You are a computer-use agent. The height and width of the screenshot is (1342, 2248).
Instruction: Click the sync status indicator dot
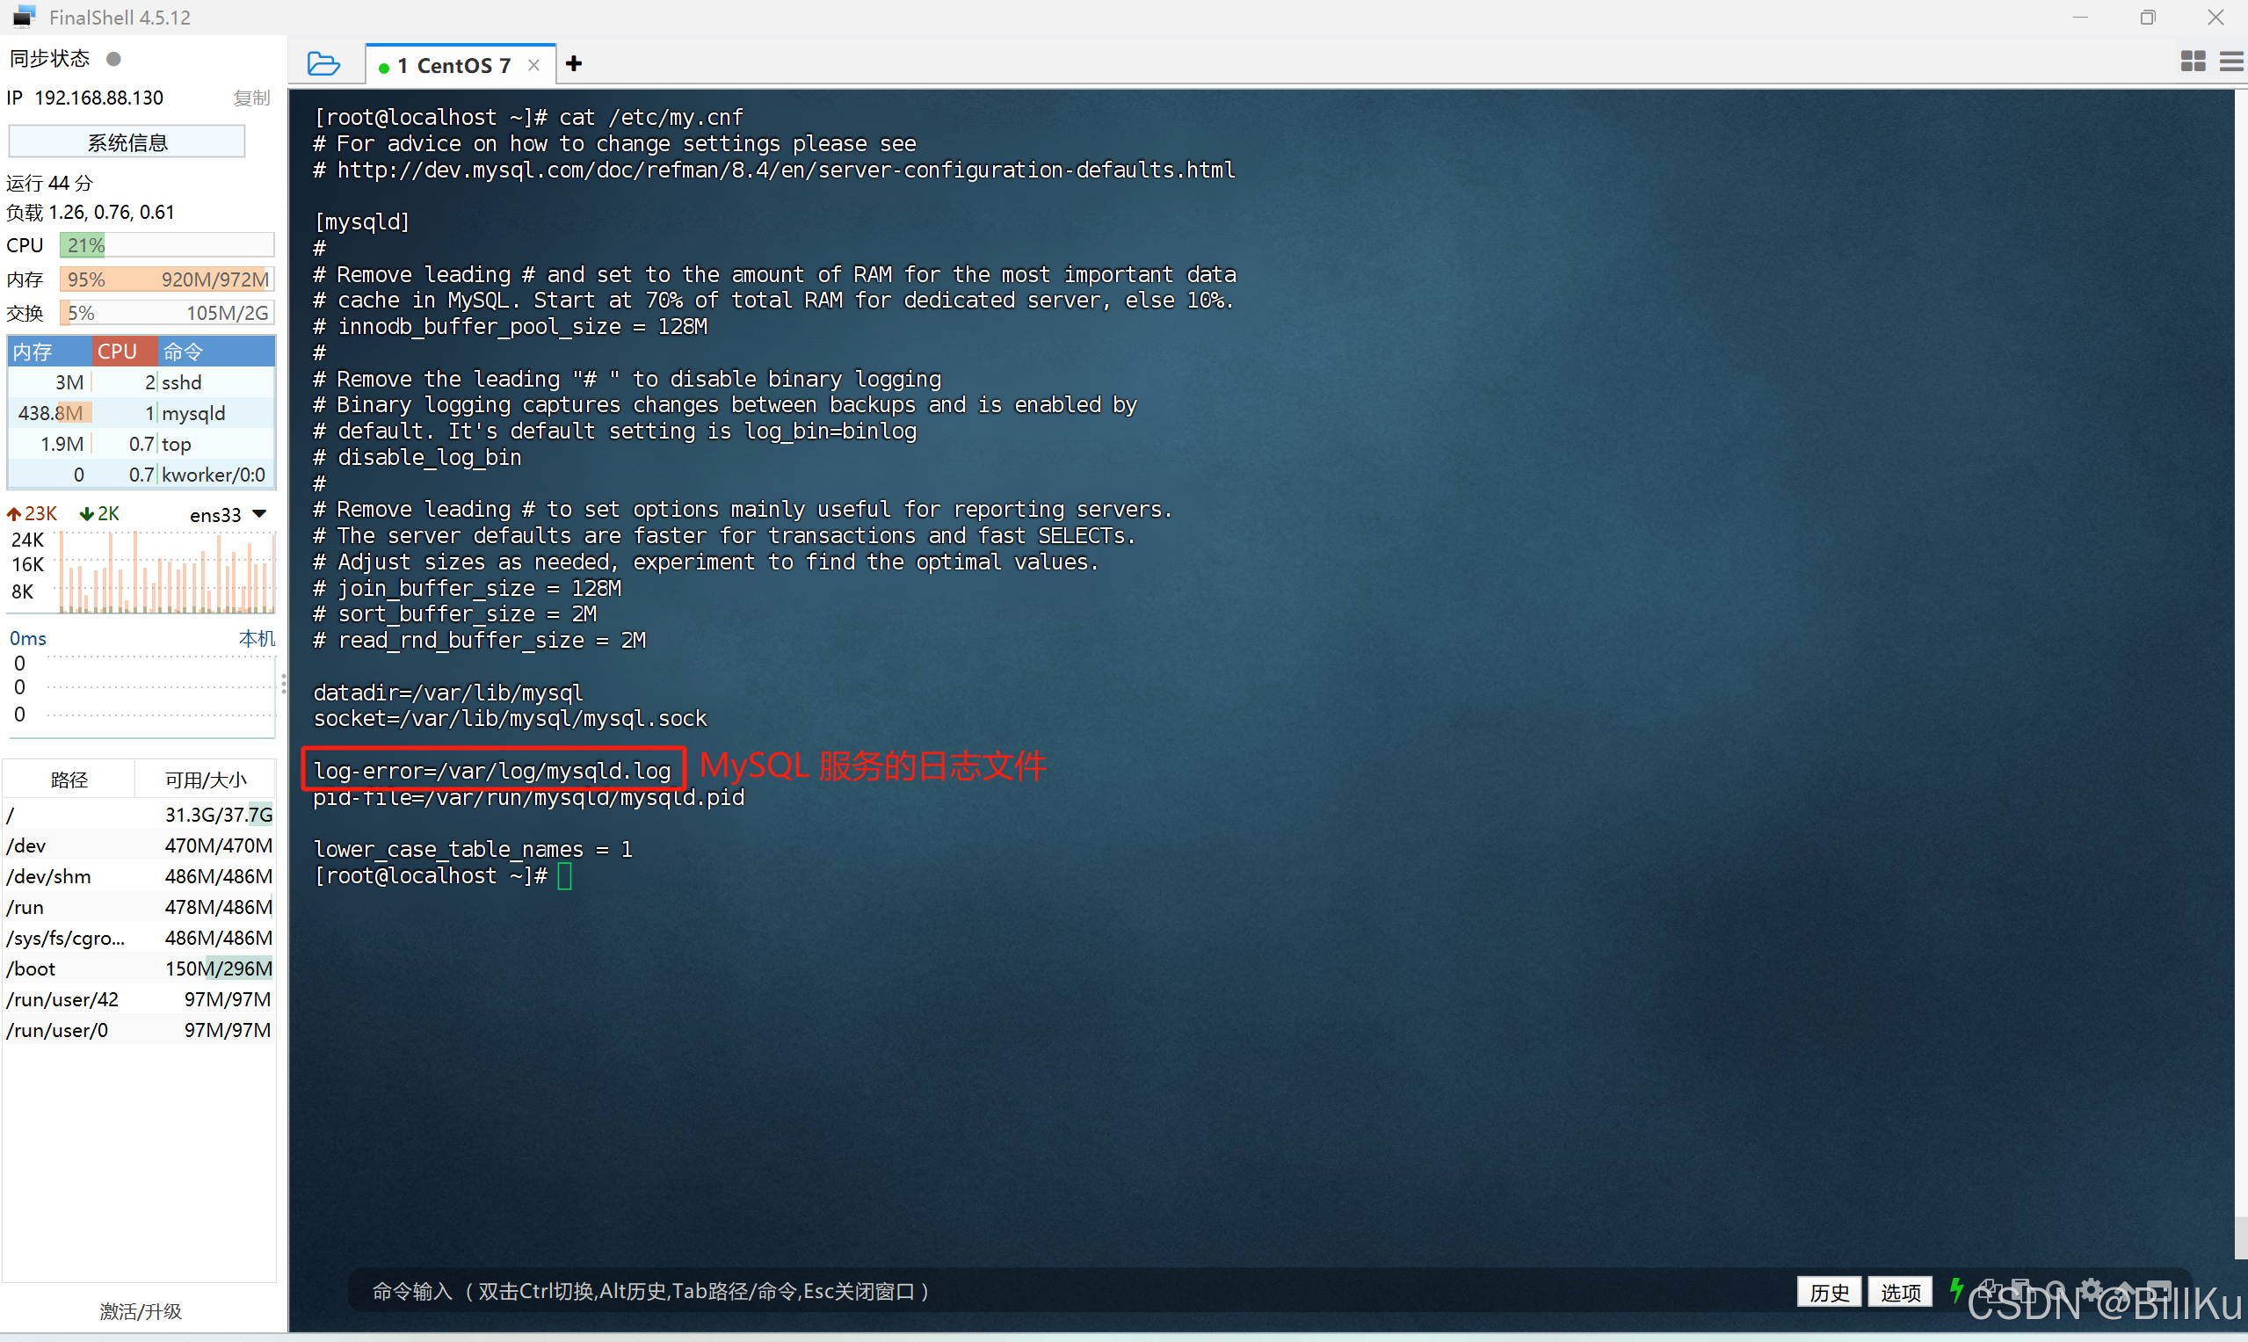(x=113, y=59)
